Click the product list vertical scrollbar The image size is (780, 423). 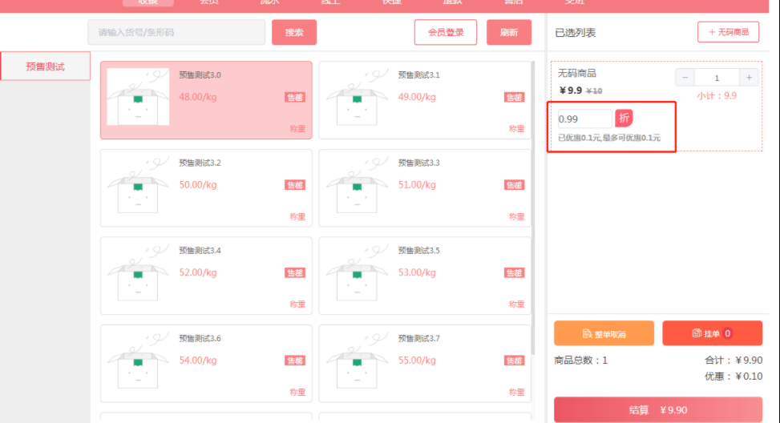(x=534, y=208)
